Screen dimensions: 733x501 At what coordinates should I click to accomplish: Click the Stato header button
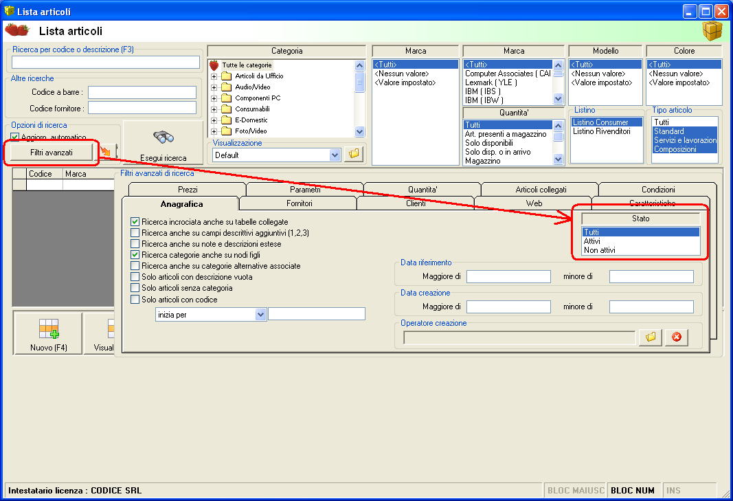click(x=640, y=219)
